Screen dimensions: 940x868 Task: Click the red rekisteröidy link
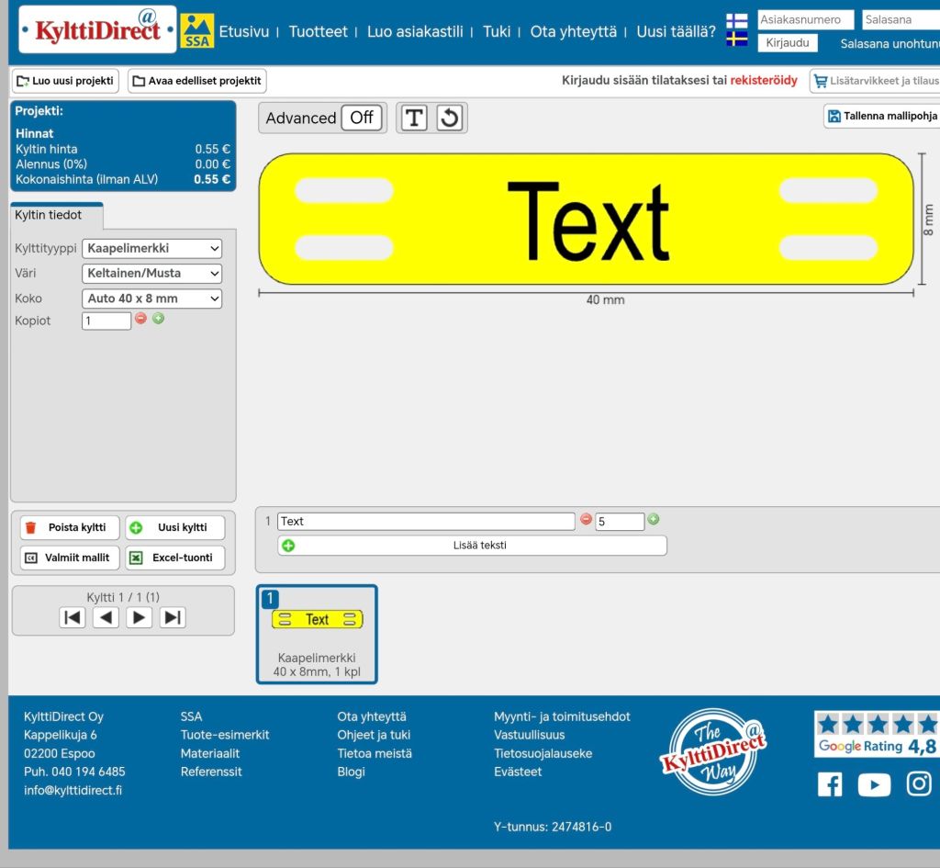click(764, 81)
